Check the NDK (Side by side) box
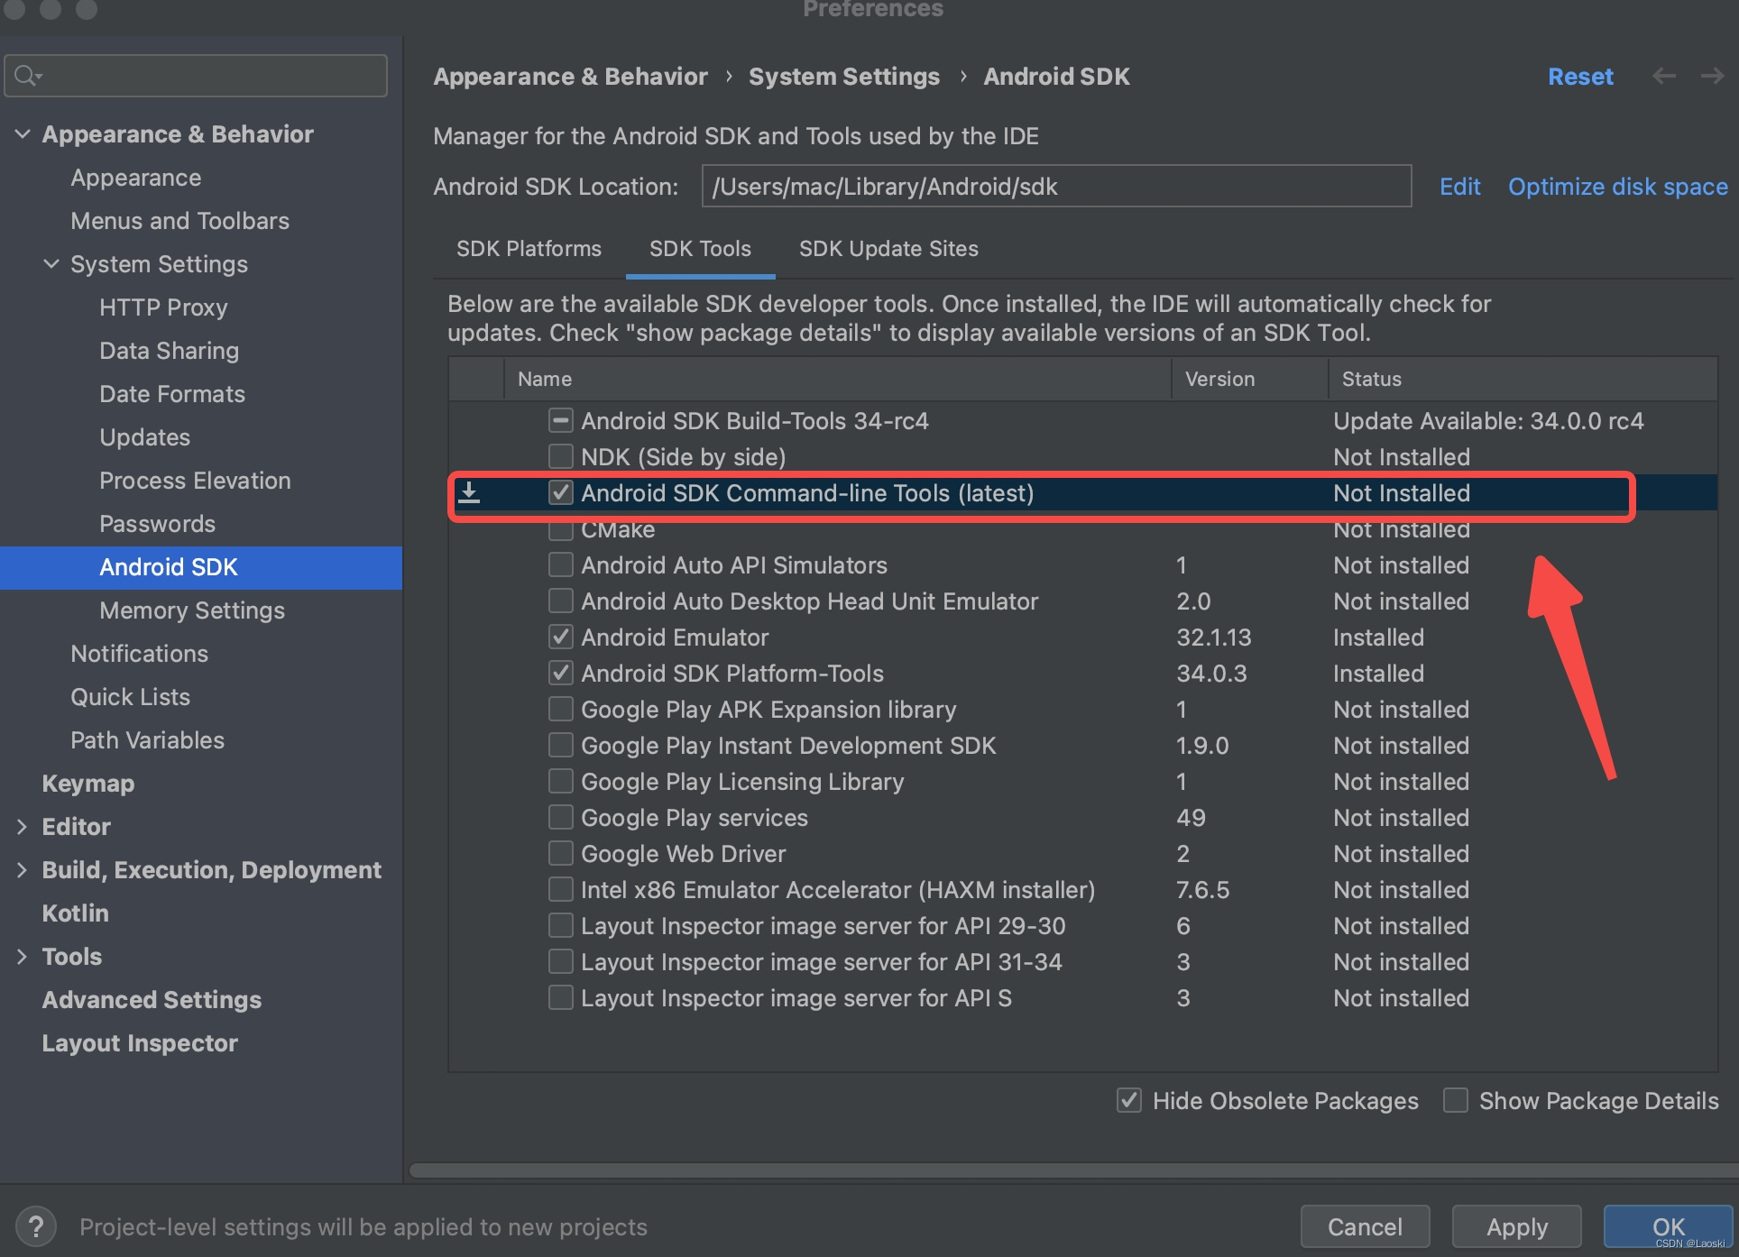This screenshot has width=1739, height=1257. (x=561, y=456)
